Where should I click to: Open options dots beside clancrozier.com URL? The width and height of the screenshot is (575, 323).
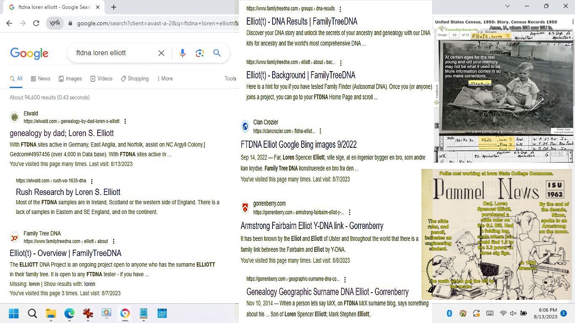tap(321, 131)
